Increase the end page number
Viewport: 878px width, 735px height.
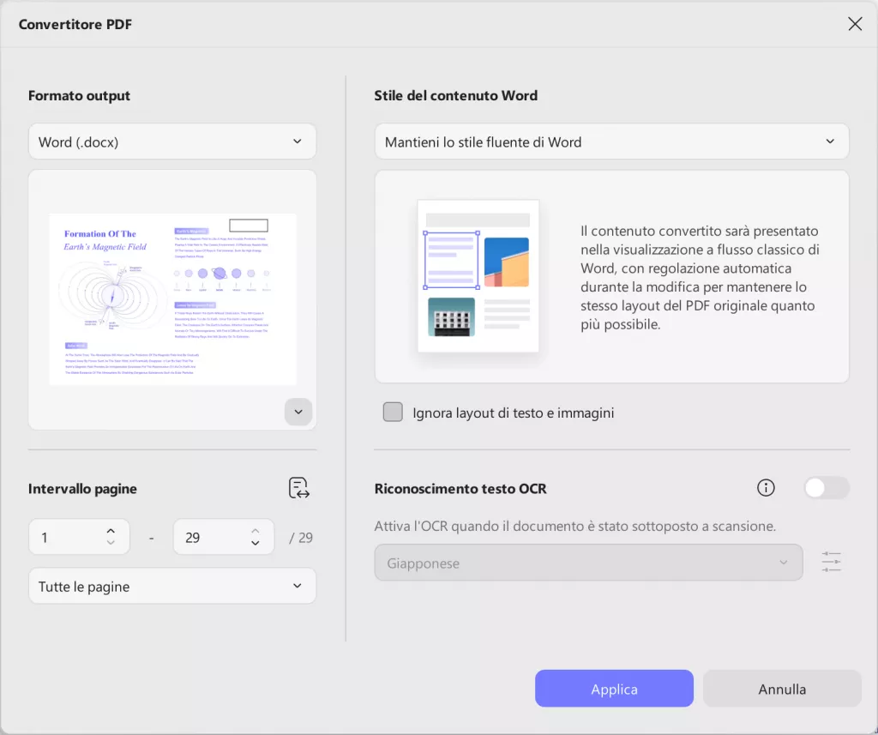click(256, 531)
